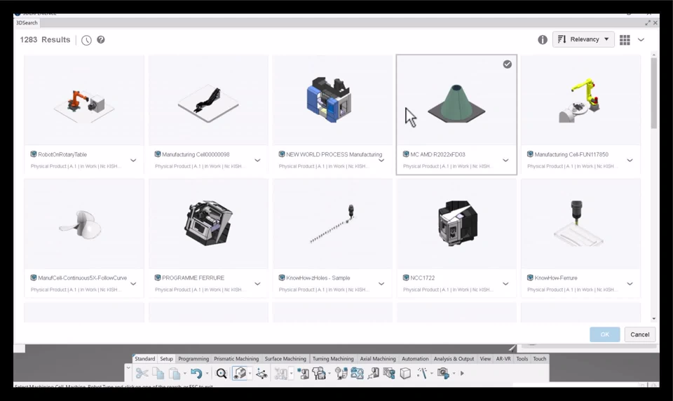Click the Paste clipboard icon
Screen dimensions: 673x401
pos(175,374)
